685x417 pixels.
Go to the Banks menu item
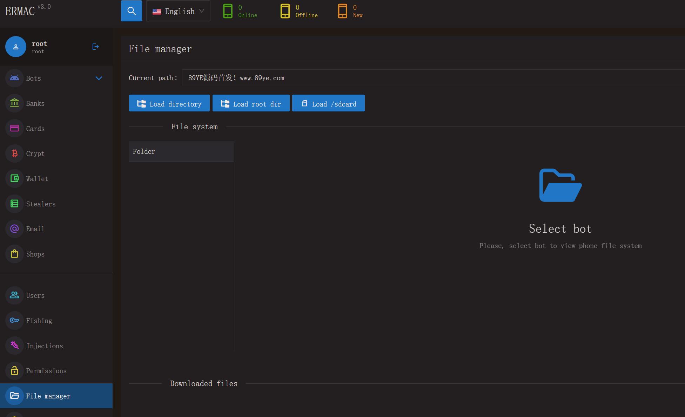(56, 103)
